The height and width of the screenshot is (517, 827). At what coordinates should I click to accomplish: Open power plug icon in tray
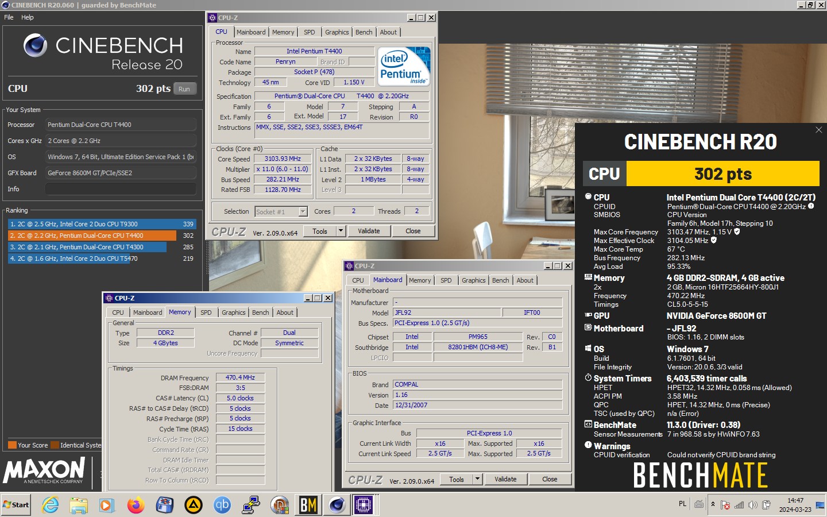pyautogui.click(x=766, y=505)
